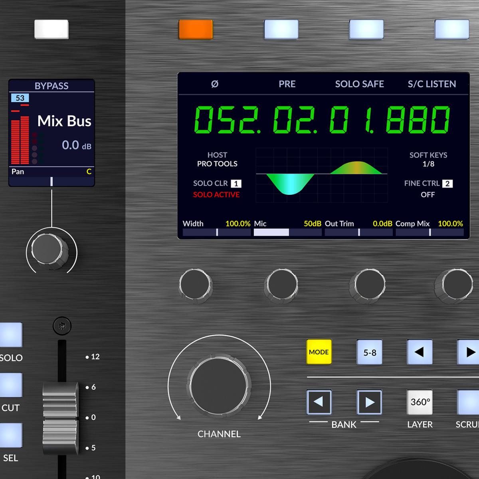Click the knob below the Width parameter
The image size is (479, 479).
pos(195,285)
